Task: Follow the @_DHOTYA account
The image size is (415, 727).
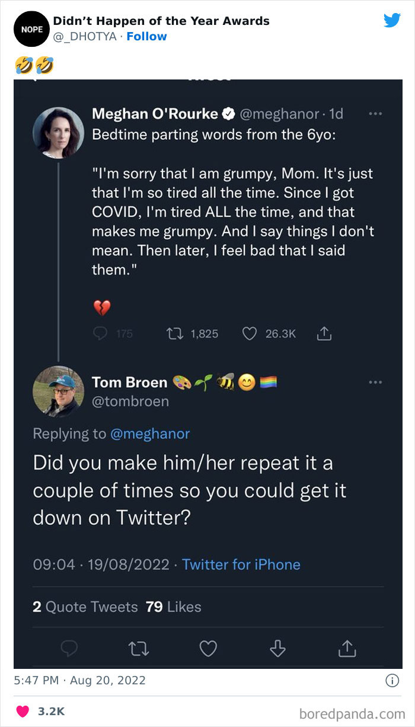Action: [147, 36]
